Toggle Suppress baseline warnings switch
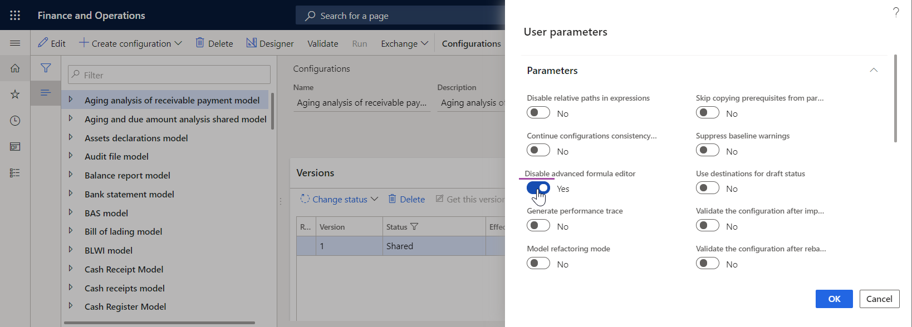This screenshot has width=912, height=327. [x=708, y=150]
